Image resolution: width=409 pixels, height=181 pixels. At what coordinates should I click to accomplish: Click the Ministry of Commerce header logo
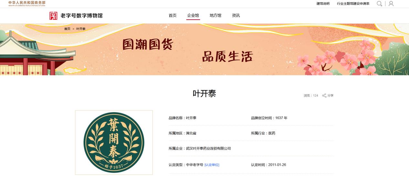(x=27, y=4)
